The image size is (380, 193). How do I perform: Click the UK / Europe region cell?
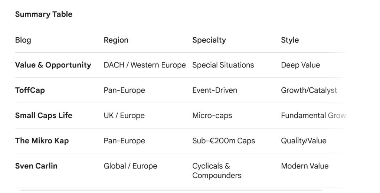(124, 116)
